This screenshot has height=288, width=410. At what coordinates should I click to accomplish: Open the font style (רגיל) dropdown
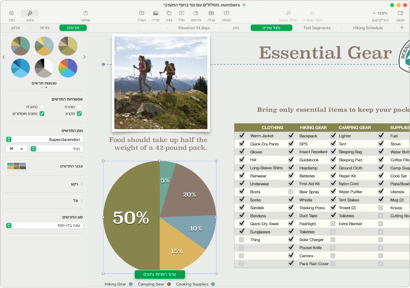57,149
